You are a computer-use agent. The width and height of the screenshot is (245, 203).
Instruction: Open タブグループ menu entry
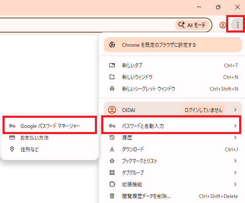[173, 173]
